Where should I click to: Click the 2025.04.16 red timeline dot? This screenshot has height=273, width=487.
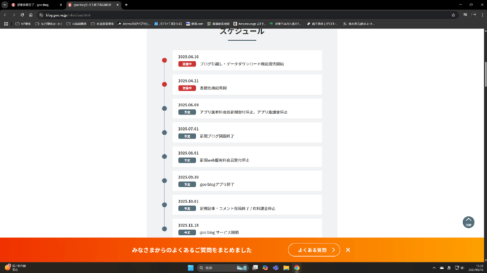point(164,60)
